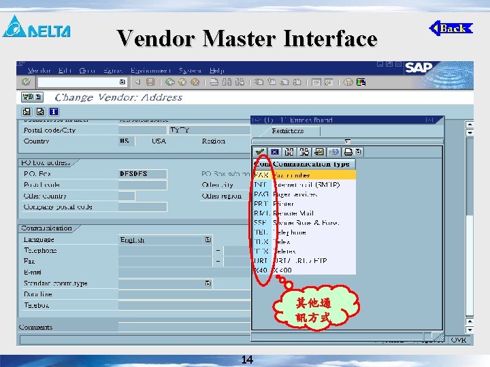Open the Language dropdown showing English

[x=208, y=240]
